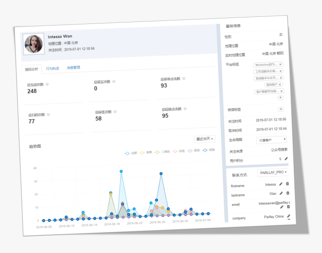Expand the 生命周期 付费客户 dropdown

click(x=271, y=140)
